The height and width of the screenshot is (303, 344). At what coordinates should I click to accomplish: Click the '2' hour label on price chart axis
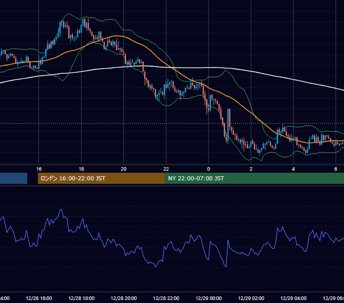[251, 169]
